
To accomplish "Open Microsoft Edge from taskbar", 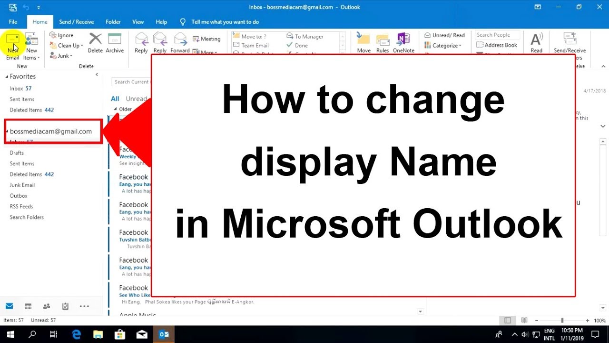I will click(x=76, y=334).
